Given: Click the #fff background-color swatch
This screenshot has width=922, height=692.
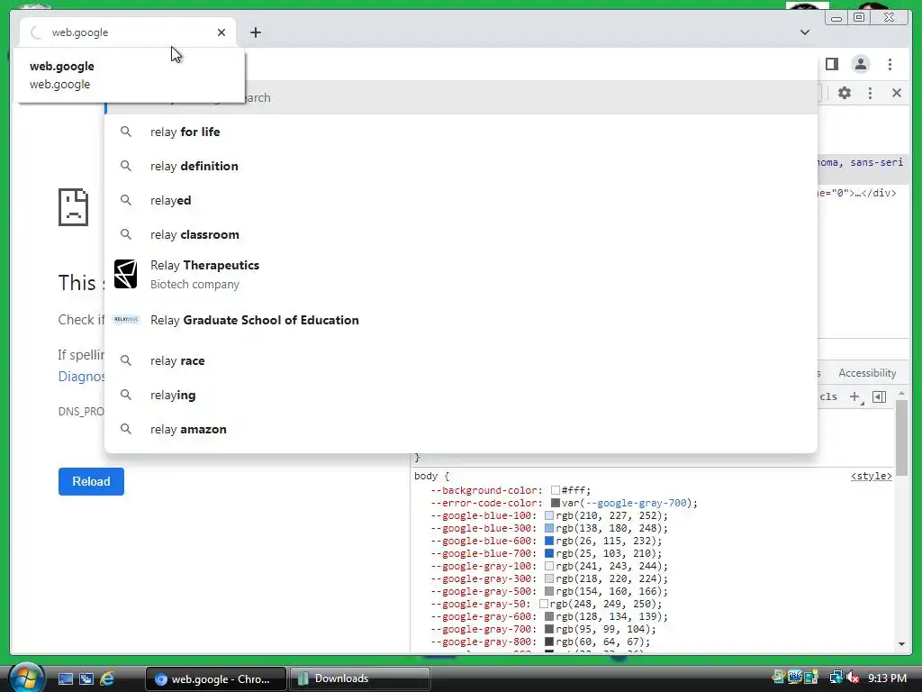Looking at the screenshot, I should 555,490.
